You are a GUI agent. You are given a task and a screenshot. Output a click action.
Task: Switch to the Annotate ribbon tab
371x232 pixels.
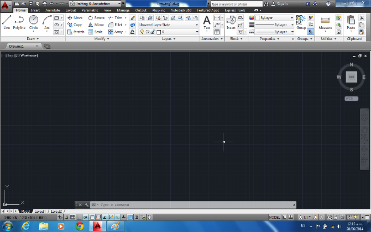coord(52,10)
